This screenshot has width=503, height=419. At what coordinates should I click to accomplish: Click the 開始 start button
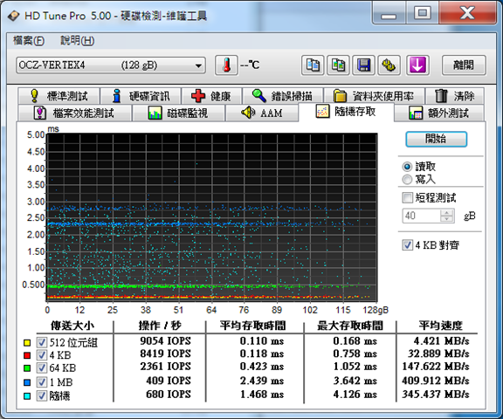436,139
